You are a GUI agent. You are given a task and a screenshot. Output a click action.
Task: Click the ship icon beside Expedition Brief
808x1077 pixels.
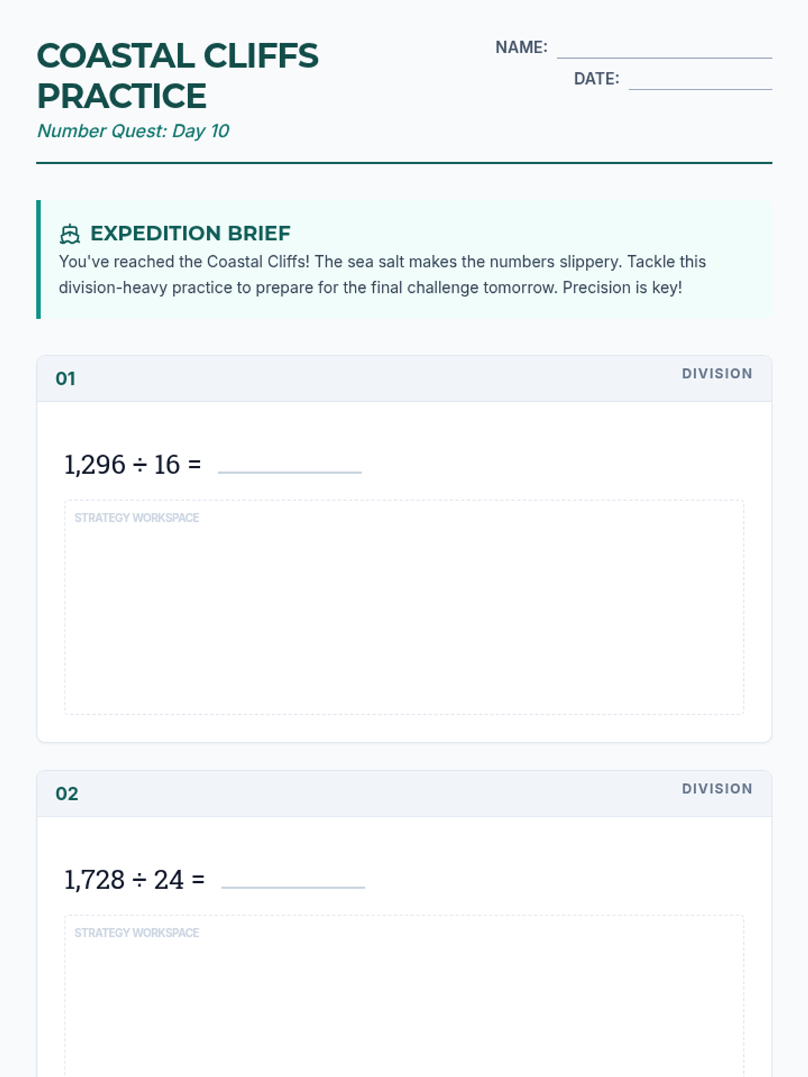[x=69, y=234]
